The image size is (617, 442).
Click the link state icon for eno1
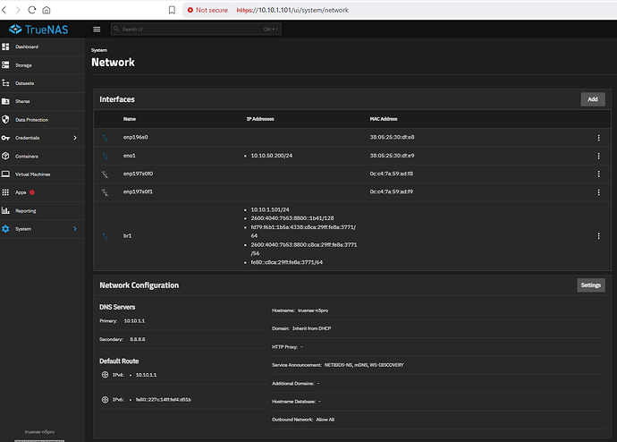[x=105, y=156]
